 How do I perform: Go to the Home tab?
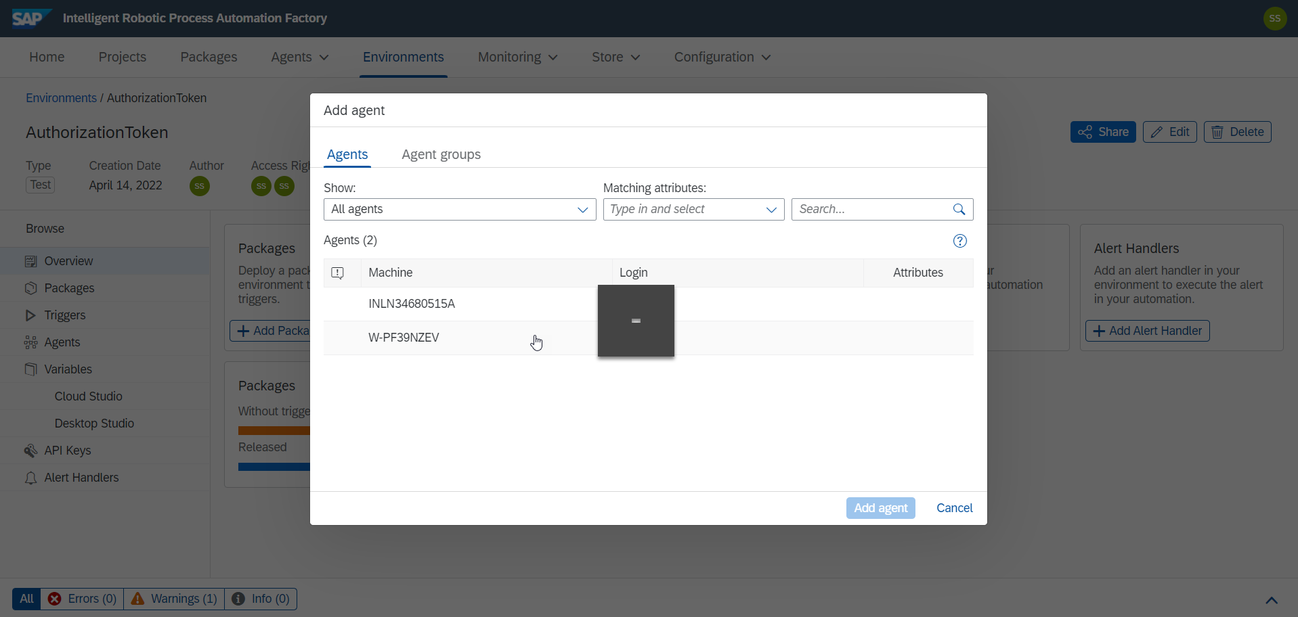tap(47, 58)
